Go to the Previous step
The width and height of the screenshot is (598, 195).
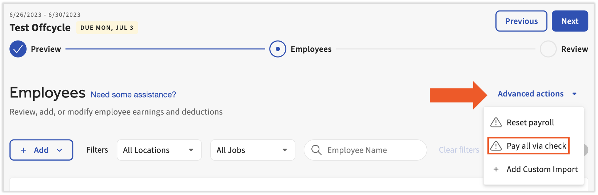[x=521, y=21]
